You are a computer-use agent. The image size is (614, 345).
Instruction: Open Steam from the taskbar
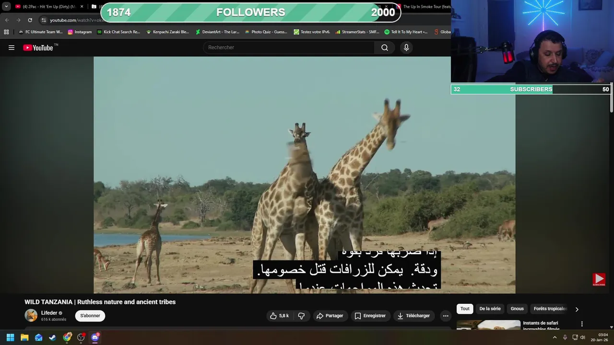tap(52, 337)
